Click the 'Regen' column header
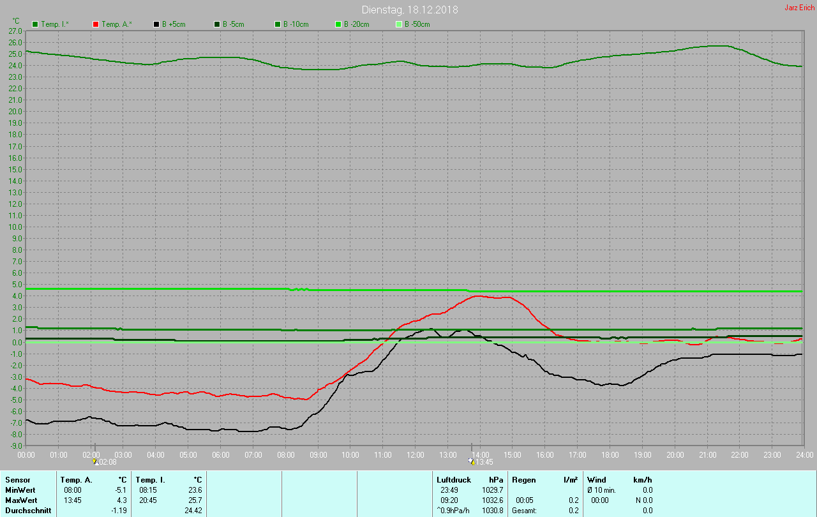Image resolution: width=817 pixels, height=517 pixels. point(524,479)
